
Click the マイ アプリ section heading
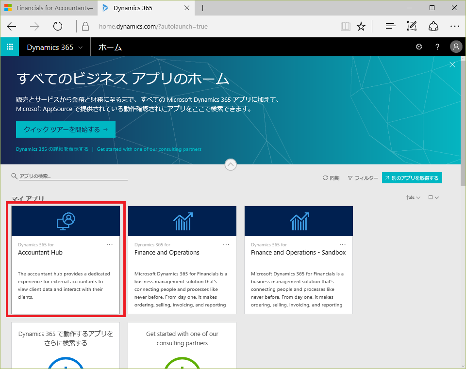point(28,198)
